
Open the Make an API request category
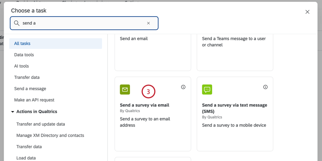[34, 100]
